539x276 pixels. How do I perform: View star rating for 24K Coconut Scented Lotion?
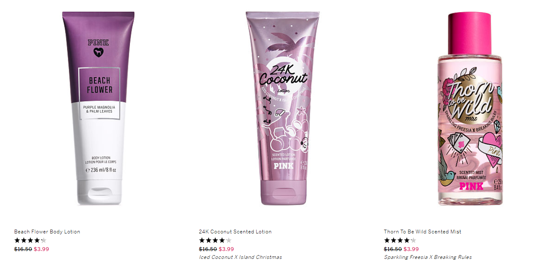click(215, 241)
